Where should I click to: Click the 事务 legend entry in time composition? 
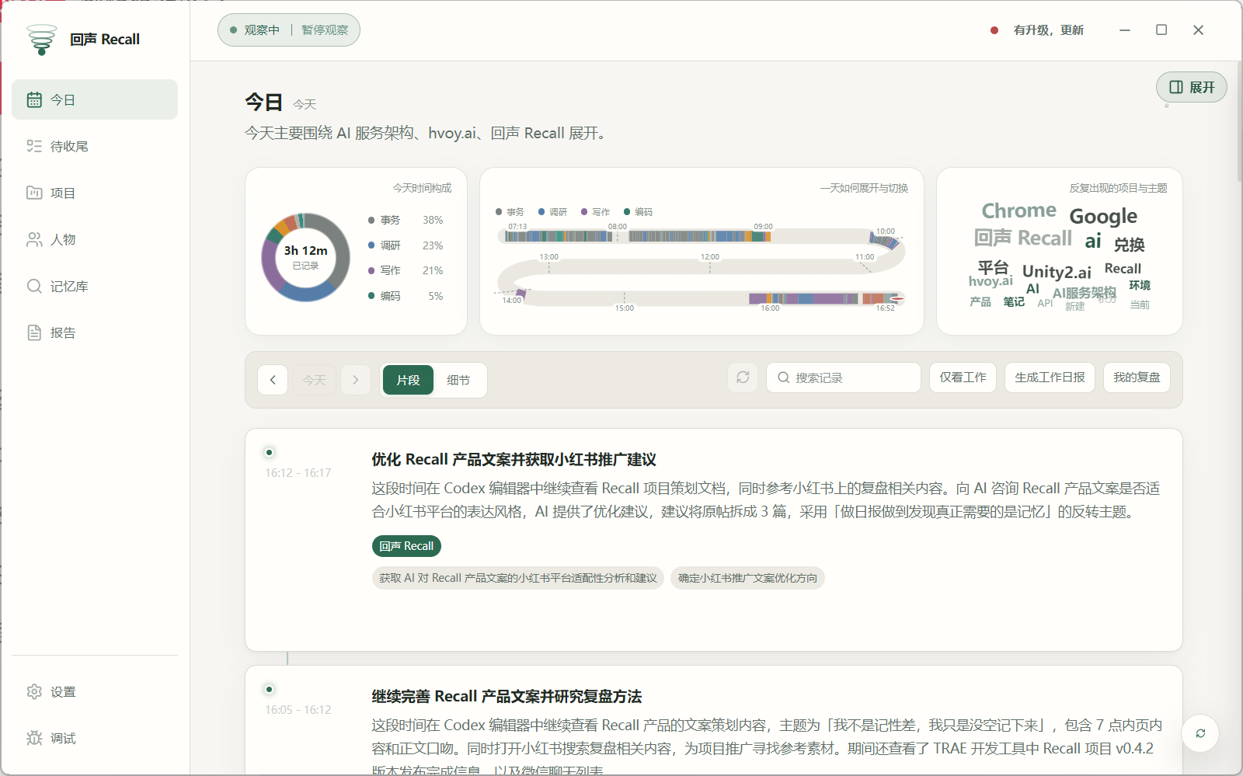click(x=406, y=221)
